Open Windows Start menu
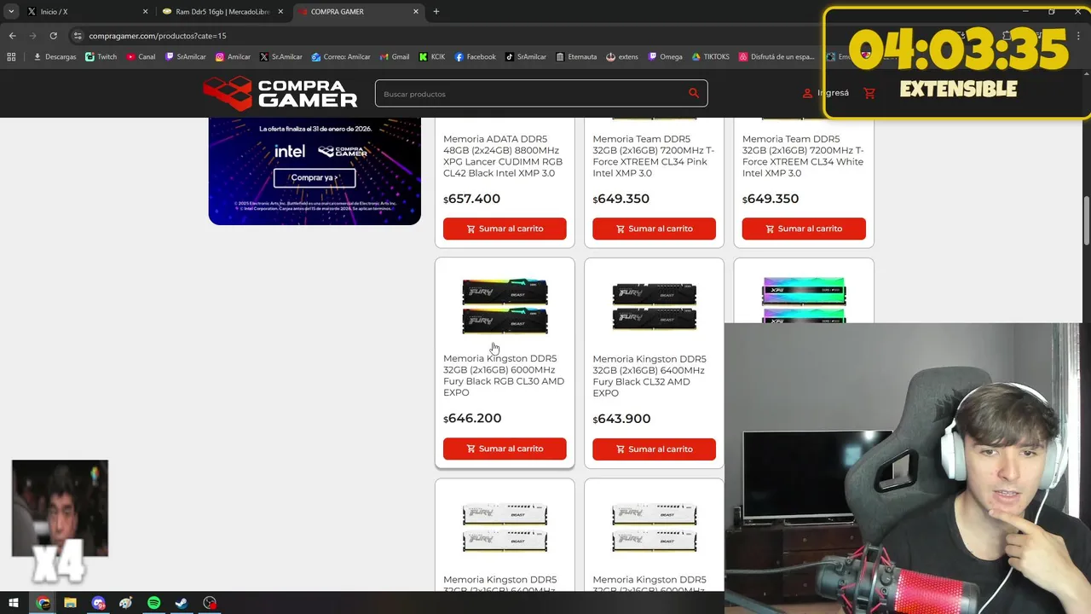Image resolution: width=1091 pixels, height=614 pixels. [14, 603]
